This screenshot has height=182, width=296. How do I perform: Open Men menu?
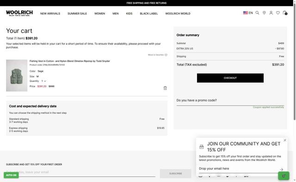(116, 13)
